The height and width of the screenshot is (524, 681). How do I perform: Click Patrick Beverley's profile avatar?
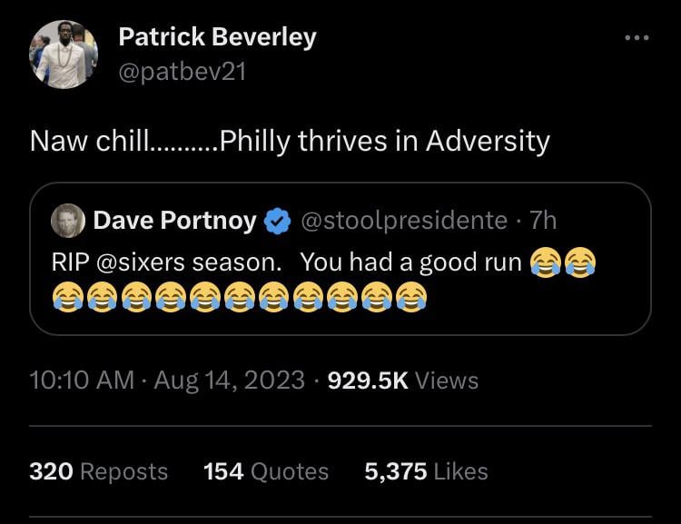pyautogui.click(x=64, y=54)
